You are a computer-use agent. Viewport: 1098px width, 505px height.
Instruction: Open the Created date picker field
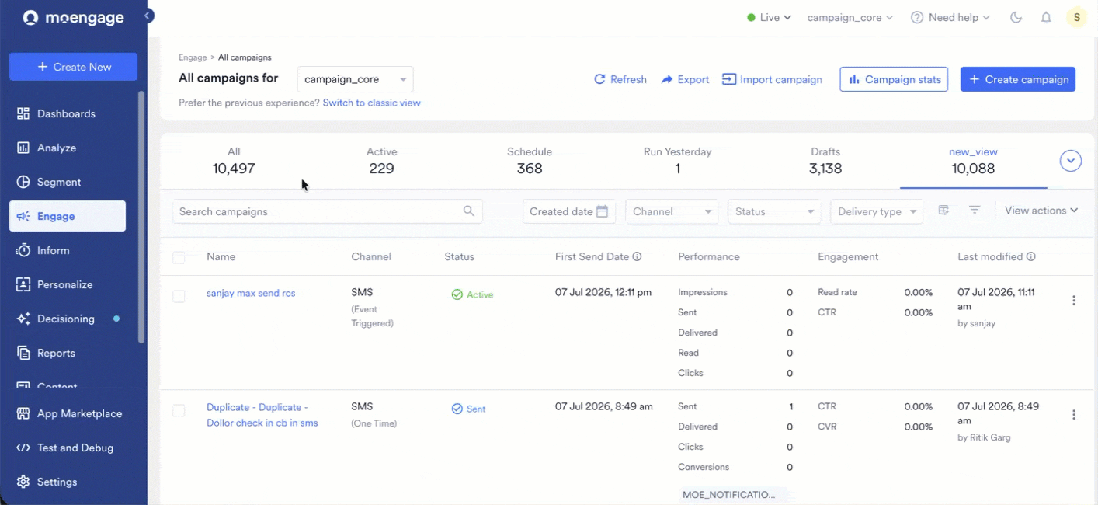pos(569,211)
